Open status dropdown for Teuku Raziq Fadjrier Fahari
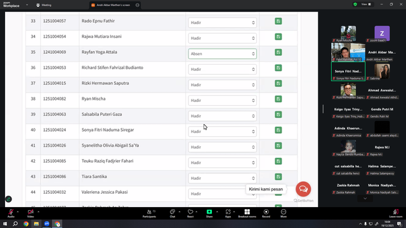The height and width of the screenshot is (228, 406). pyautogui.click(x=223, y=163)
